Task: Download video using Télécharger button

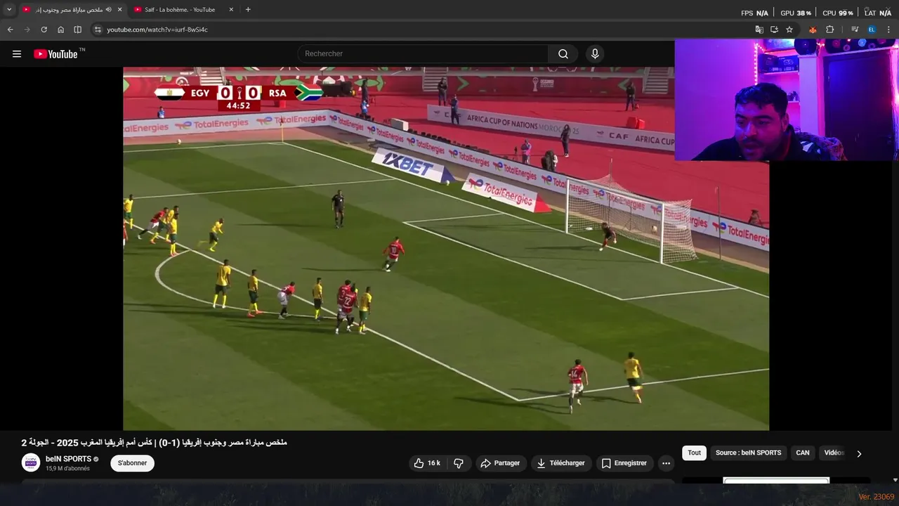Action: click(x=560, y=463)
